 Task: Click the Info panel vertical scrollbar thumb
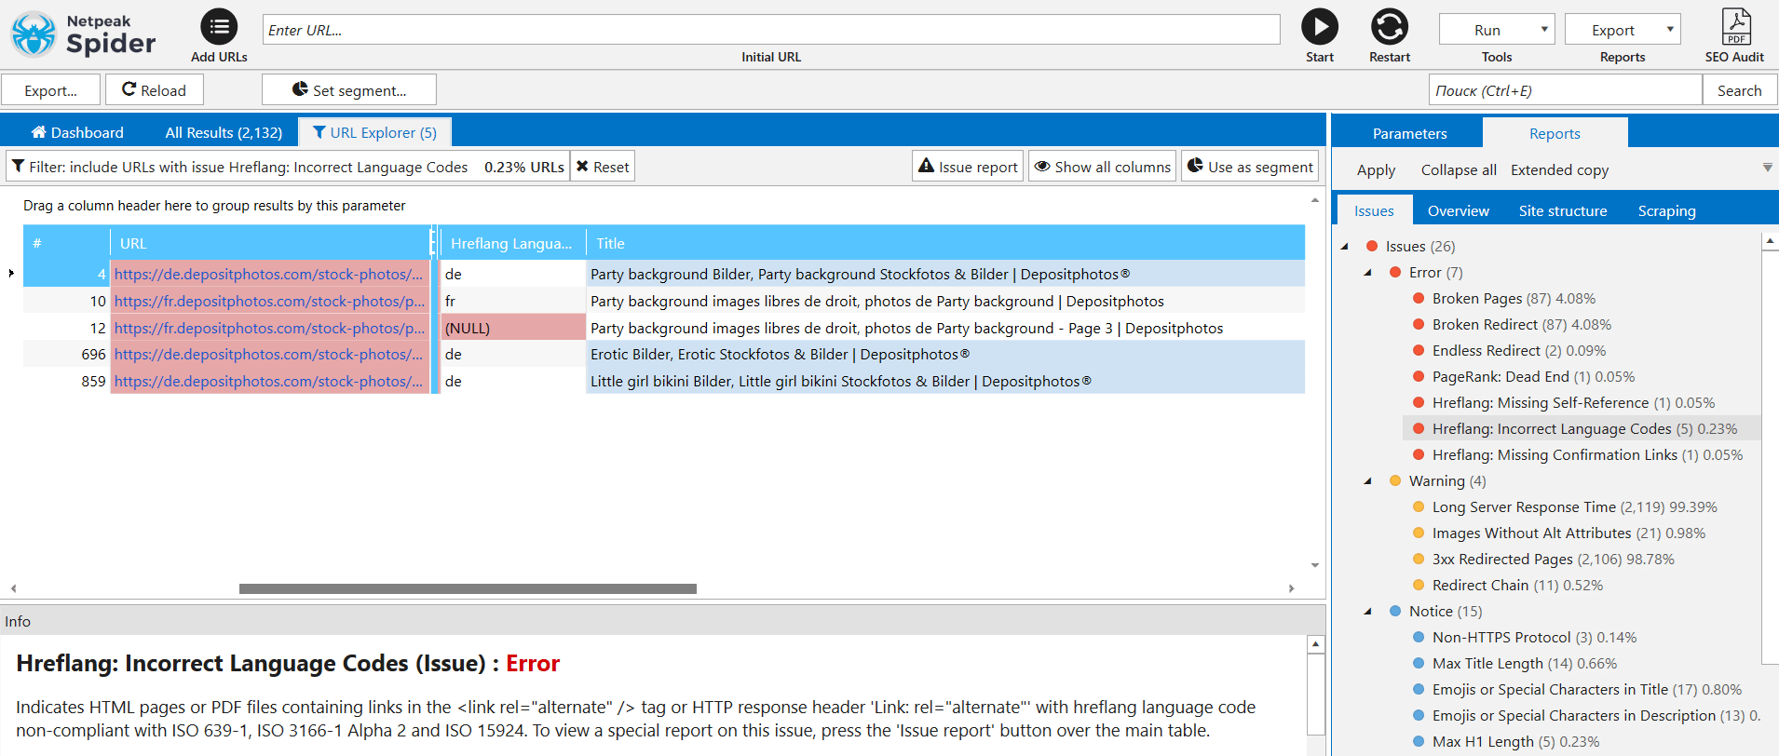(1315, 694)
